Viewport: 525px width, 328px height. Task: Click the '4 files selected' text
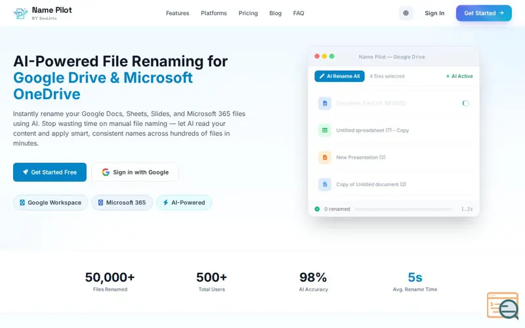pos(387,76)
